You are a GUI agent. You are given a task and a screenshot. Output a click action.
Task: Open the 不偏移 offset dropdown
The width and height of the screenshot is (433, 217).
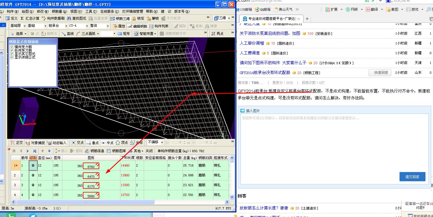coord(162,142)
